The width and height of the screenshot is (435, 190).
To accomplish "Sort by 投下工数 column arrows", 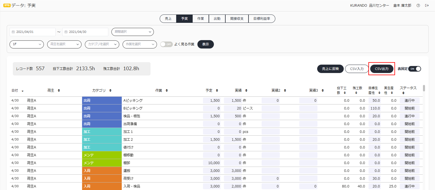I will pos(345,93).
